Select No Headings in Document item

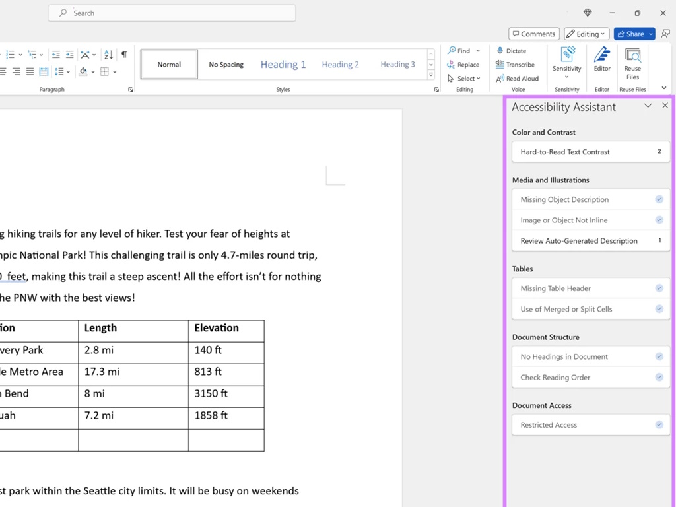pos(591,356)
